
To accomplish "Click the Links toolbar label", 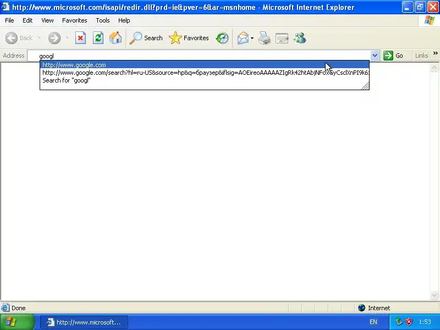I will click(421, 56).
